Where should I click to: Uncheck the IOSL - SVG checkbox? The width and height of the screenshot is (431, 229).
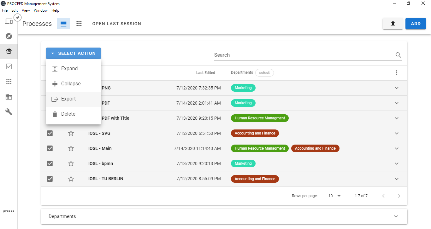tap(50, 133)
